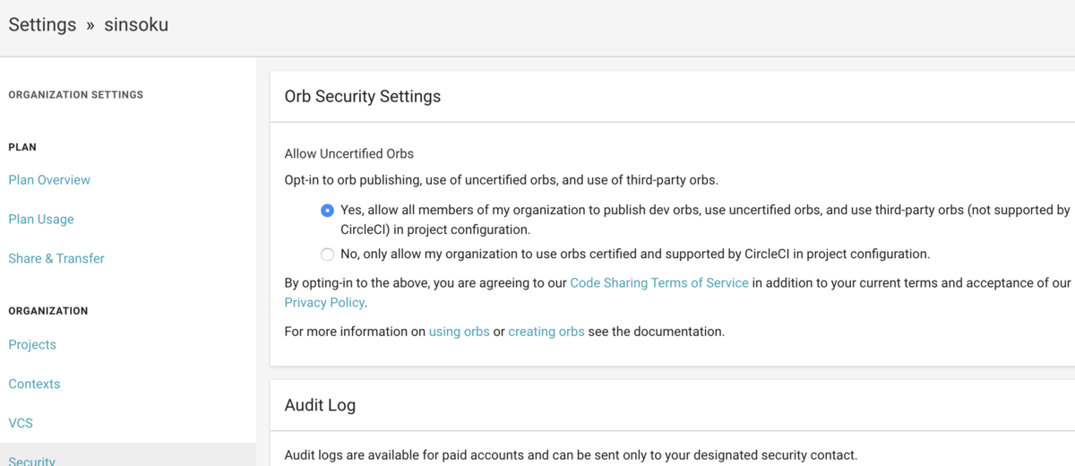
Task: Select the Security sidebar item
Action: click(32, 461)
